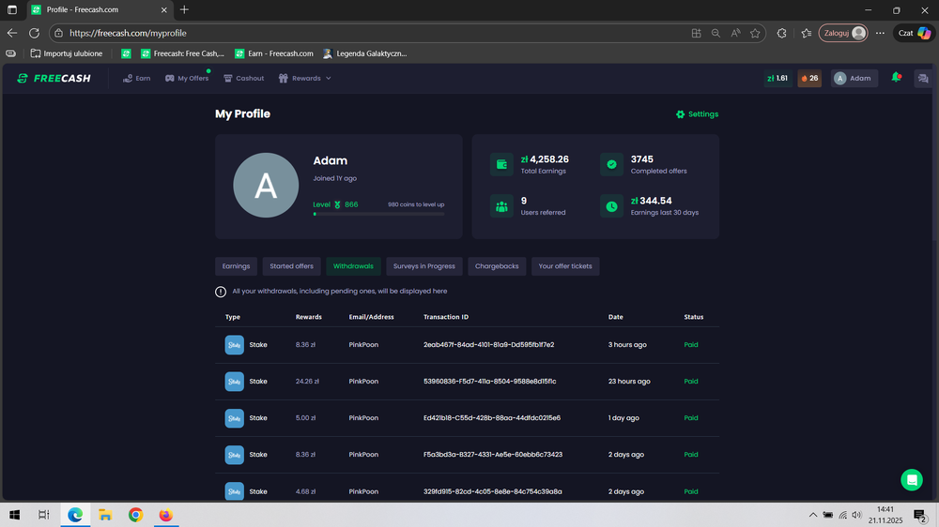Image resolution: width=939 pixels, height=527 pixels.
Task: Add page to favorites with star icon
Action: (x=755, y=33)
